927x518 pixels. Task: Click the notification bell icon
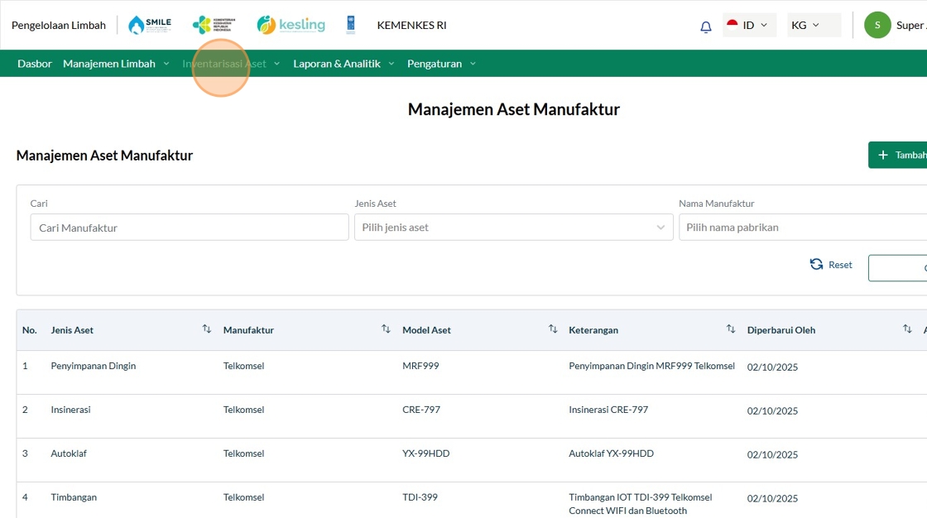(705, 26)
